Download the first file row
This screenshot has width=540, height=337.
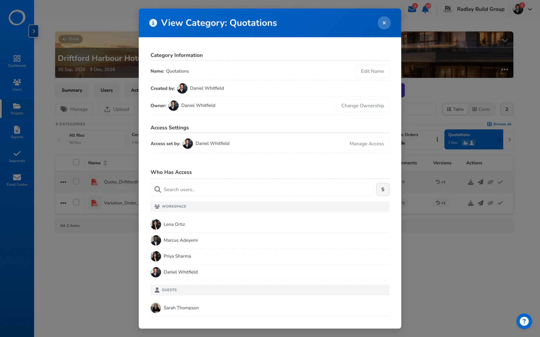point(470,182)
